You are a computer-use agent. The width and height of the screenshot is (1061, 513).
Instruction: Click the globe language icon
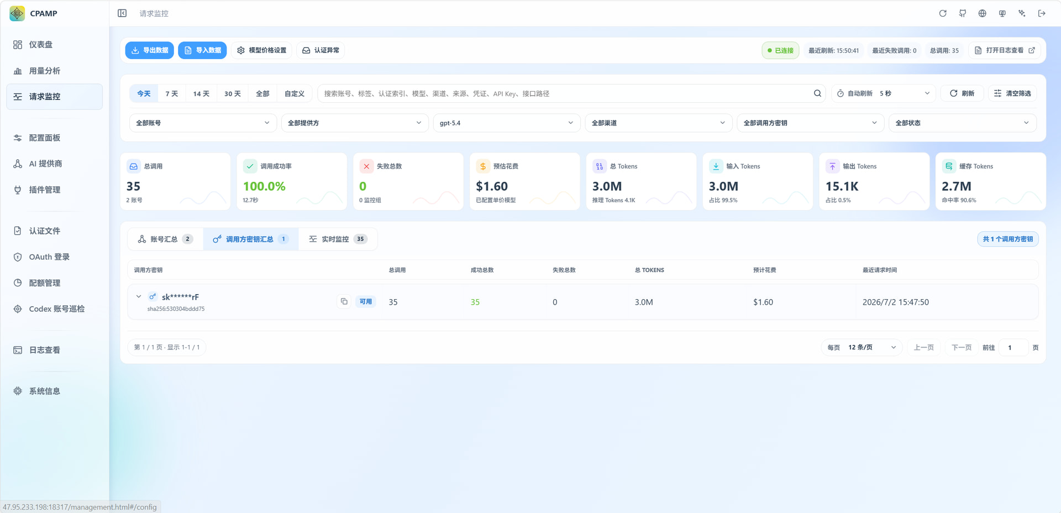point(982,13)
